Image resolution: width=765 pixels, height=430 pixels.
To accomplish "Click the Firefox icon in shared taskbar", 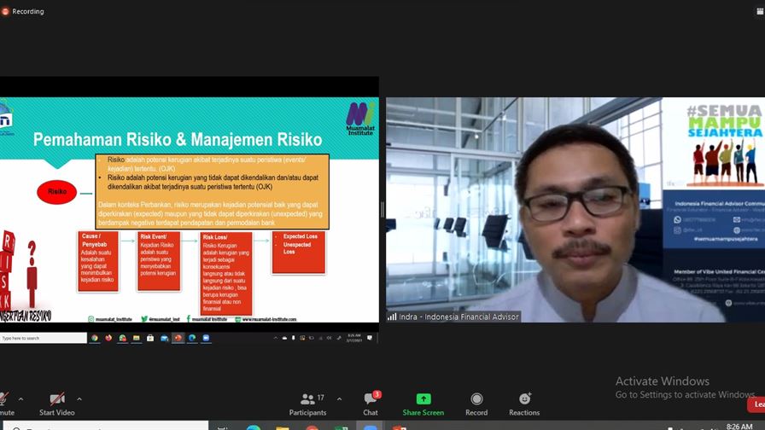I will point(108,338).
